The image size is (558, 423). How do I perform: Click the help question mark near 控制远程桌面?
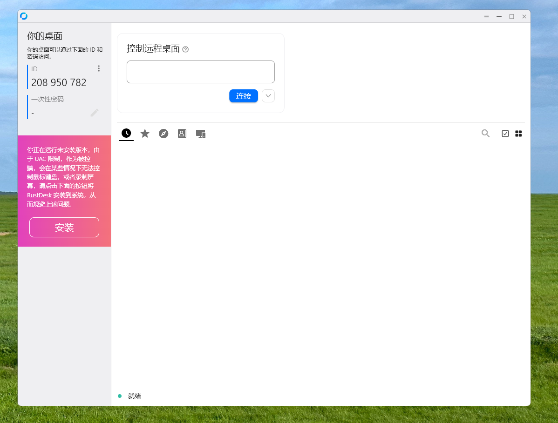coord(185,49)
